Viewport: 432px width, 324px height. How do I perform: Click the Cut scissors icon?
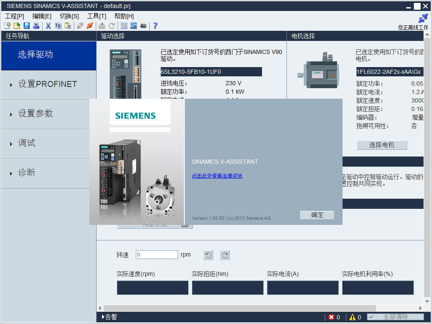(x=48, y=26)
